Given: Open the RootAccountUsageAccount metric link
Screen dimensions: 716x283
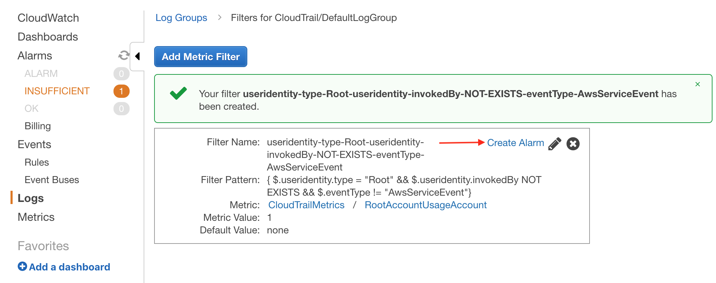Looking at the screenshot, I should [x=426, y=205].
